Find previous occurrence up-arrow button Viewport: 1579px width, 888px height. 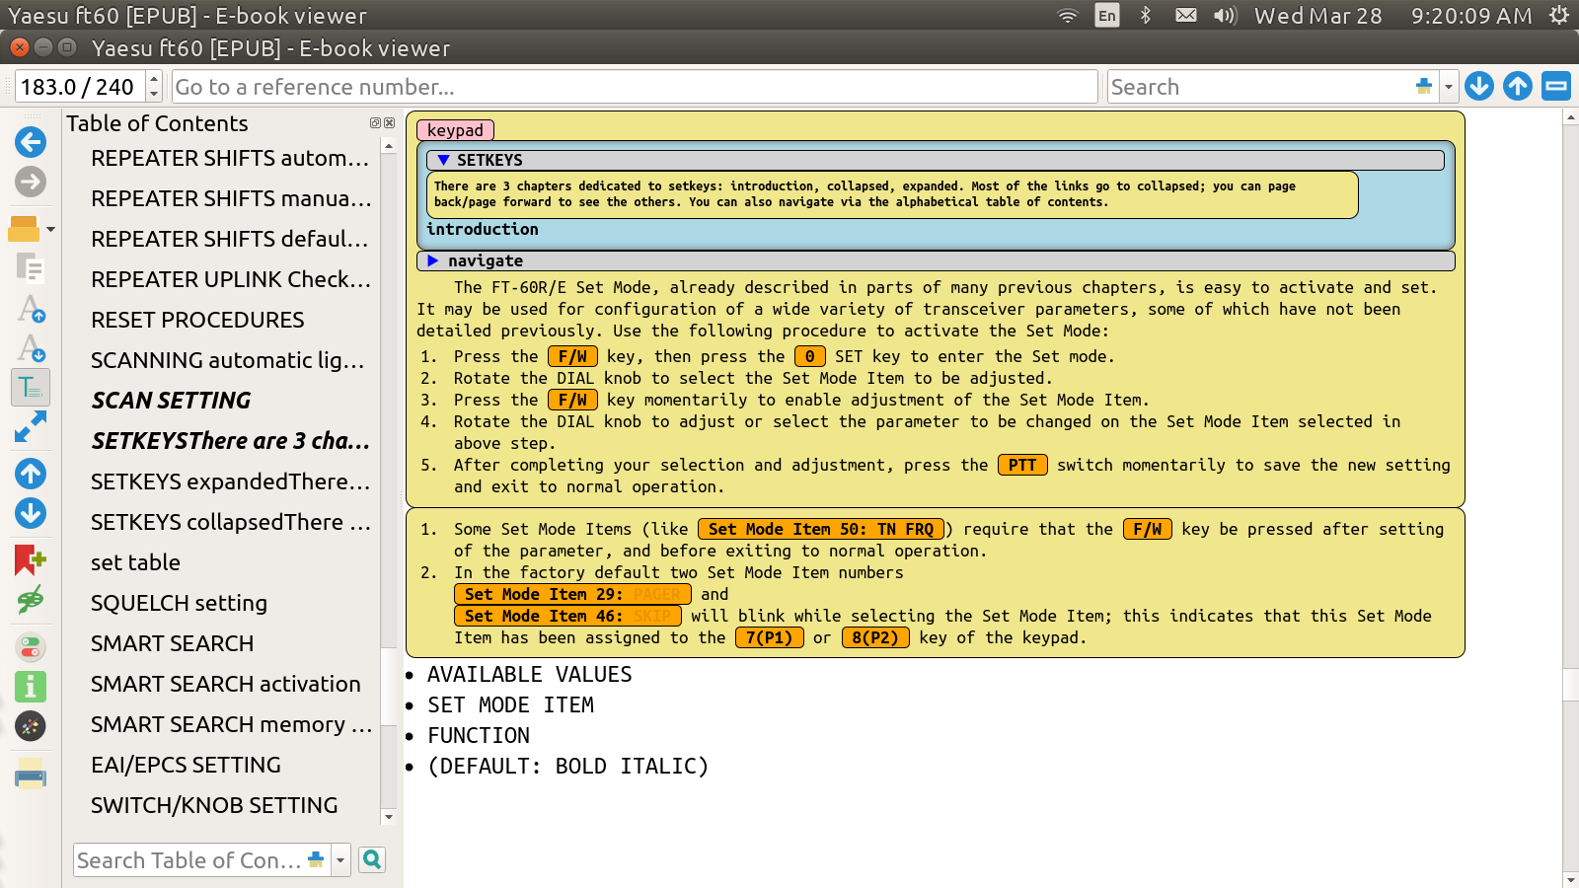click(x=1518, y=87)
